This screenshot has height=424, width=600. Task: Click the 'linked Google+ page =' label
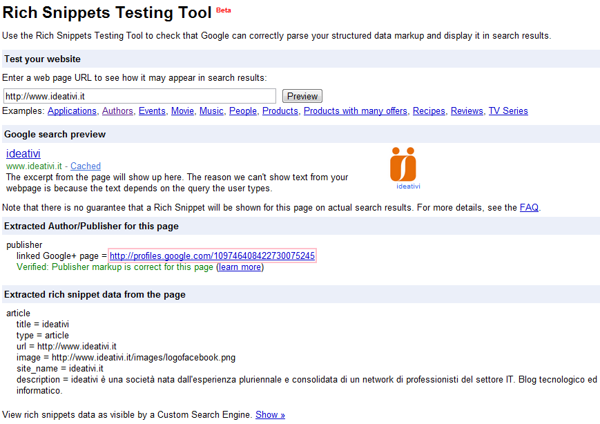[61, 256]
